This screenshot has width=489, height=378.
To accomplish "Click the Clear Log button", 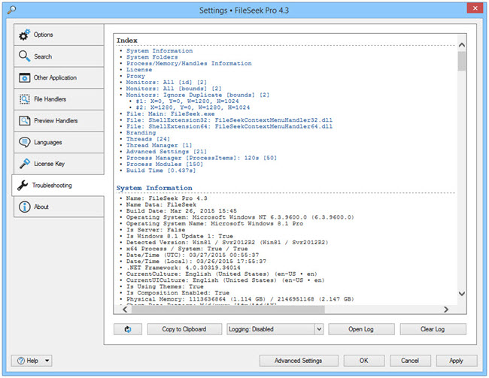I will click(x=433, y=329).
